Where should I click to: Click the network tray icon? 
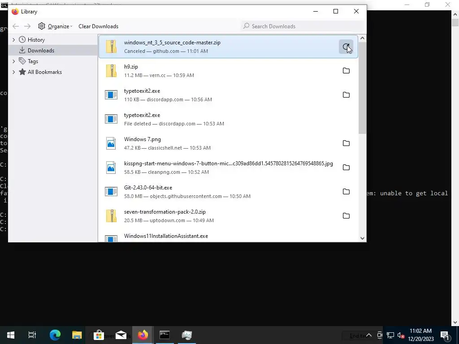click(390, 335)
